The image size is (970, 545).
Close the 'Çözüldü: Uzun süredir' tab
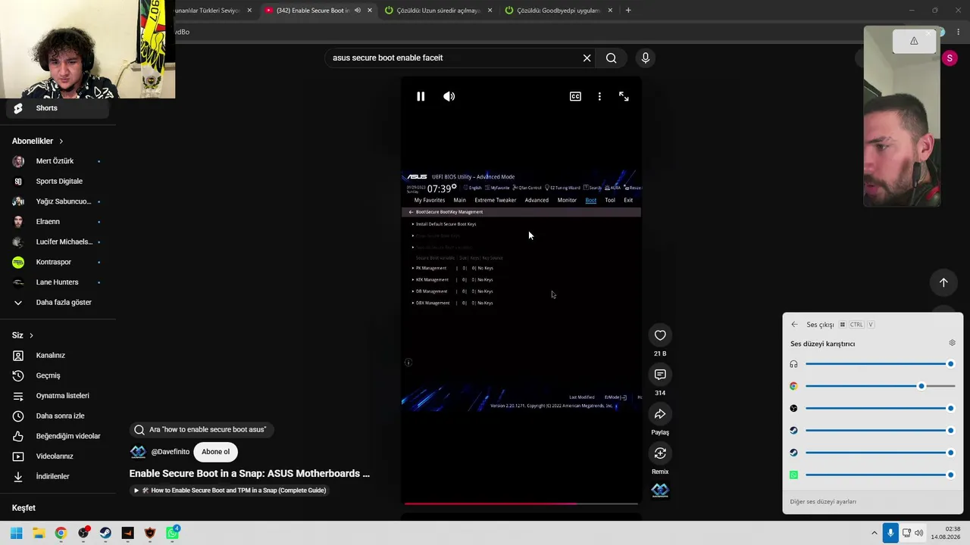point(490,11)
